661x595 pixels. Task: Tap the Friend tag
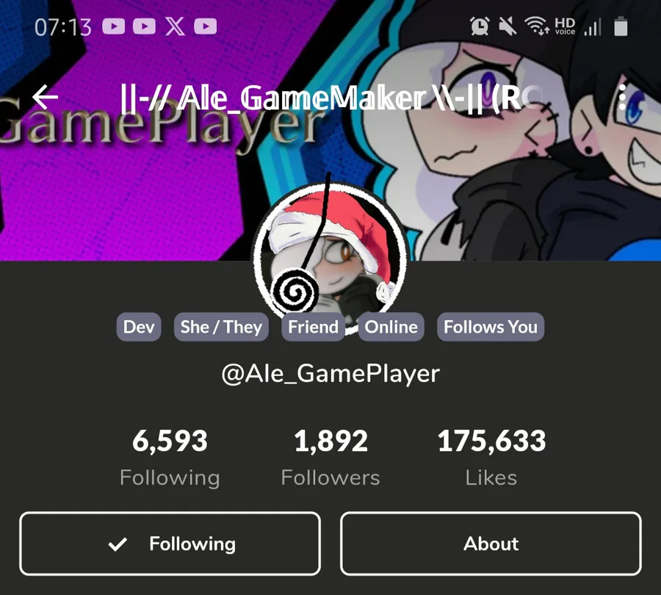[x=313, y=327]
